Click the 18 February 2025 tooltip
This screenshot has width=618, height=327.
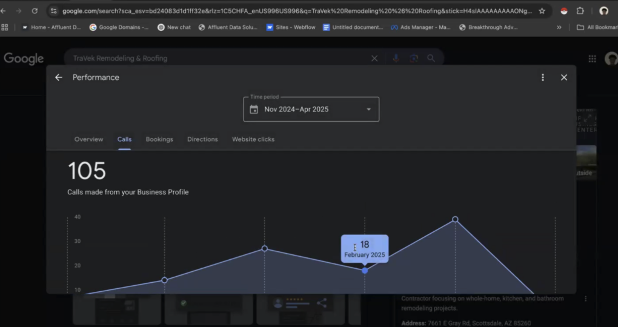coord(365,249)
